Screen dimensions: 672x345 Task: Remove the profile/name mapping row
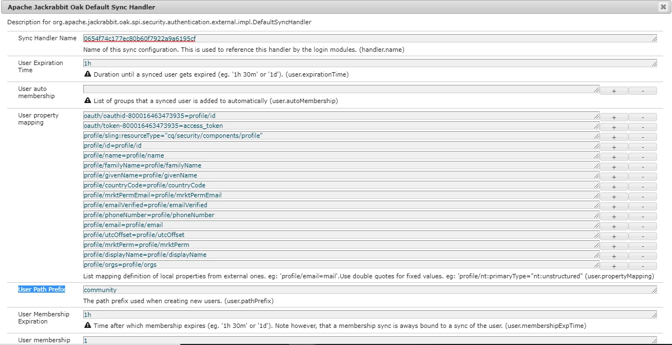[x=643, y=157]
